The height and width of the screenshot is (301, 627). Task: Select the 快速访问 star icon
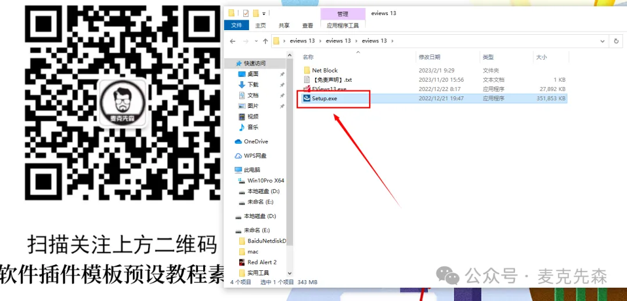click(x=239, y=63)
